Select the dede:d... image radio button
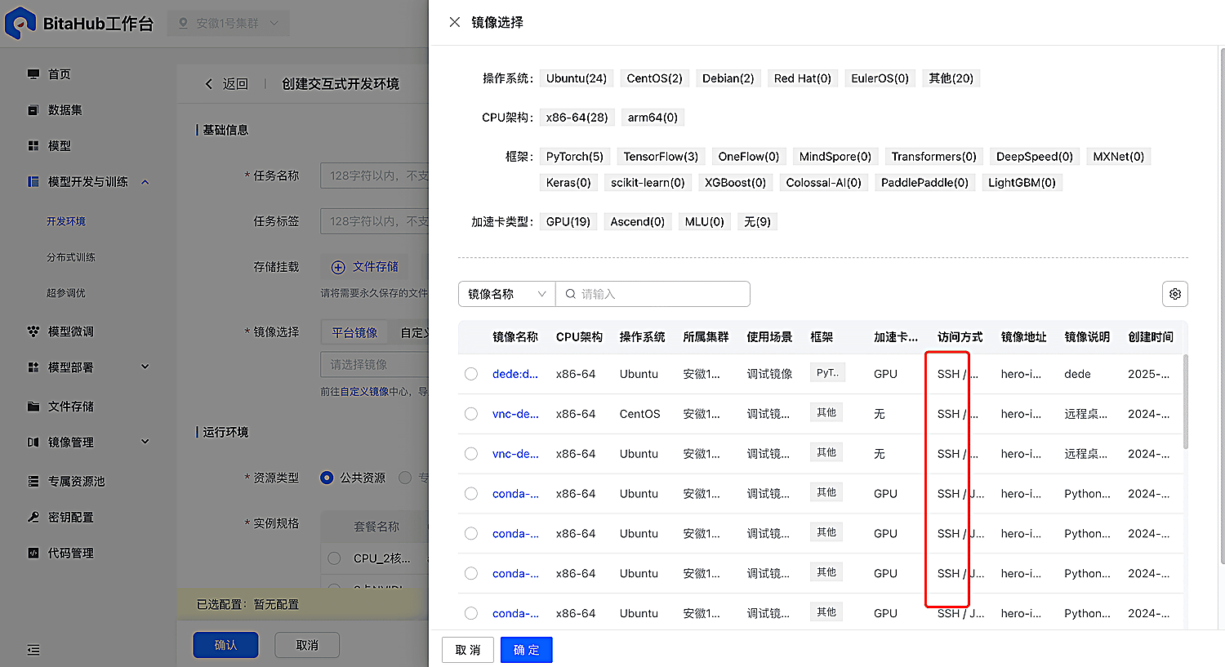The width and height of the screenshot is (1225, 667). click(x=471, y=374)
